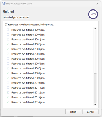Click the Finish button

click(x=73, y=112)
